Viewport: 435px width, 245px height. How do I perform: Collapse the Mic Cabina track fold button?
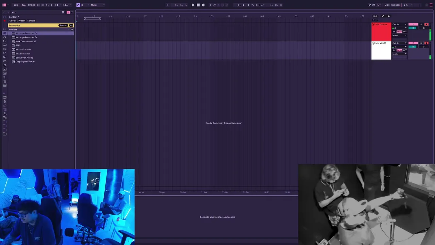coord(373,24)
